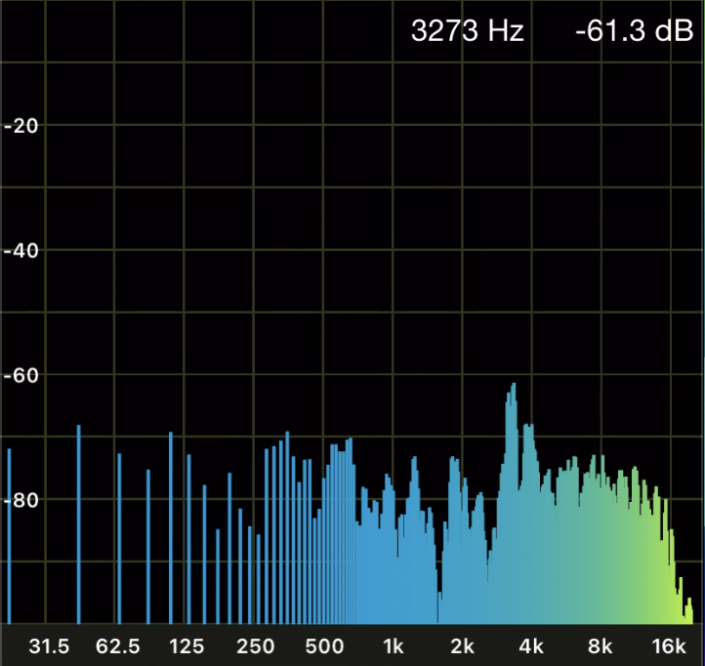Click the 500 frequency axis label
The image size is (705, 666).
pos(324,646)
